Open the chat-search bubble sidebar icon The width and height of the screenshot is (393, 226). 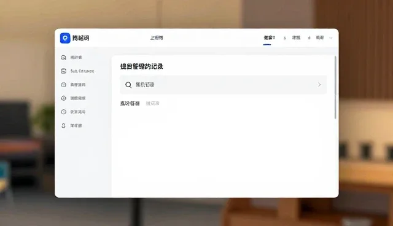point(64,58)
